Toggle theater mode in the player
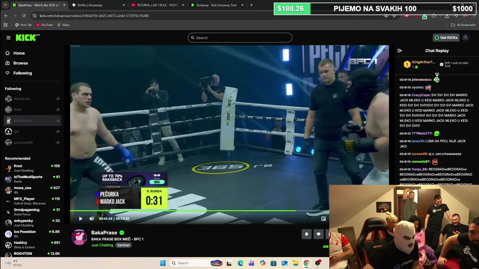This screenshot has width=479, height=269. point(324,219)
